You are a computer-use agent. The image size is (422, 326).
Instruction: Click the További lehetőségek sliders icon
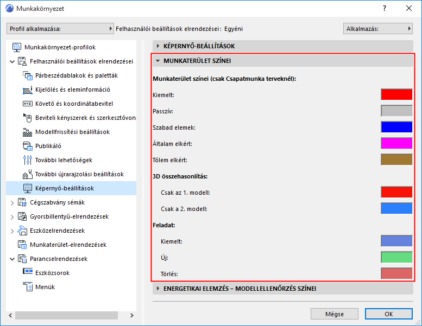click(28, 160)
